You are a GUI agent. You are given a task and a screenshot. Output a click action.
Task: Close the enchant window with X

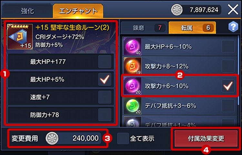[x=233, y=10]
